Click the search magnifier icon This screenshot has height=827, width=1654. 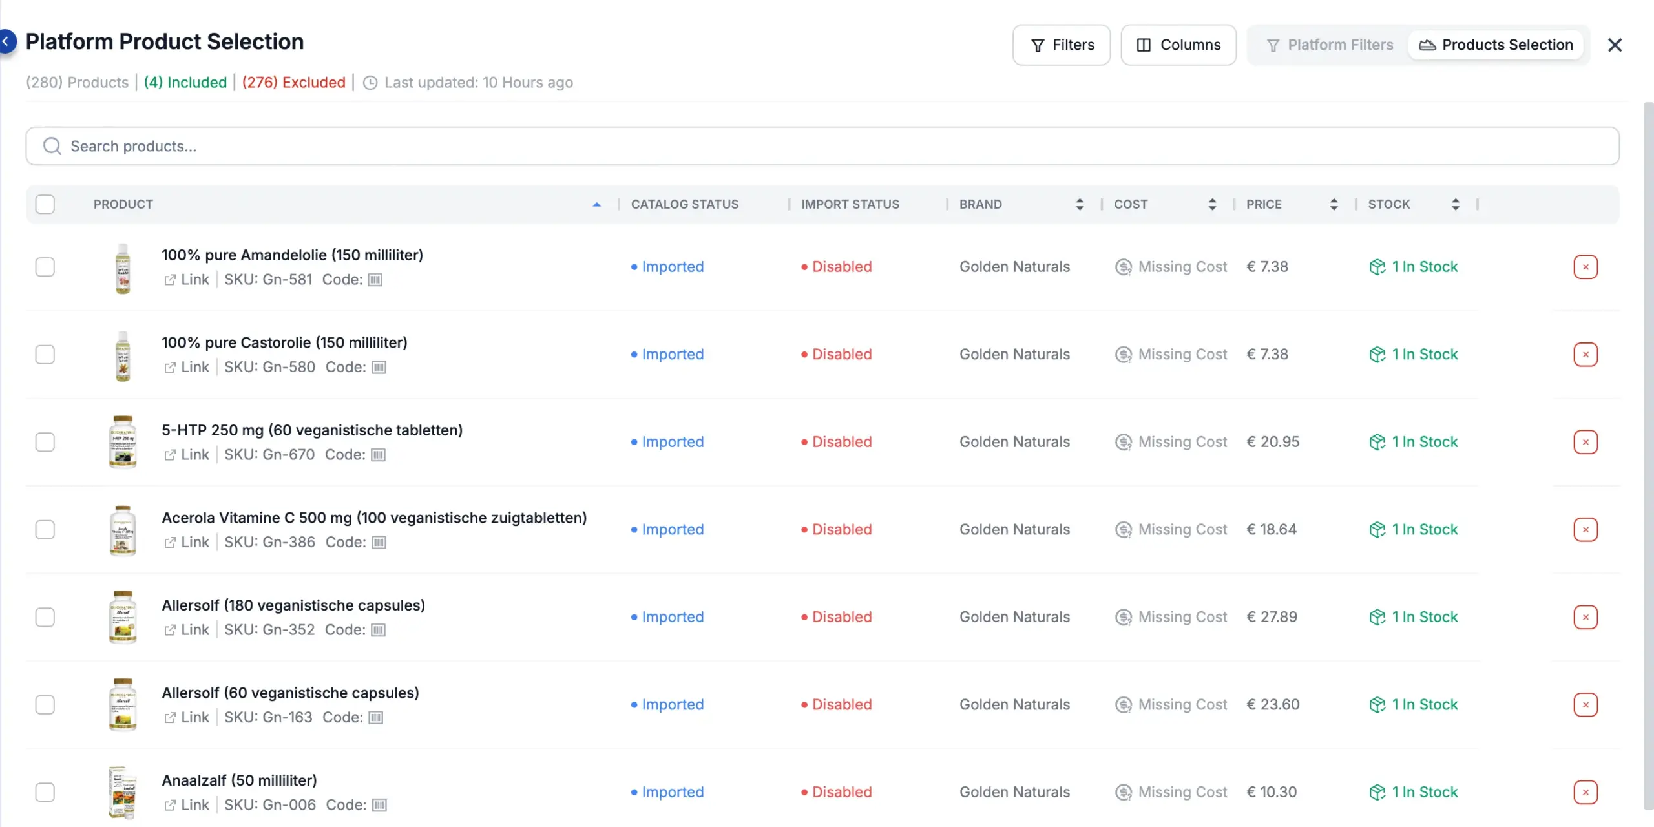[52, 146]
